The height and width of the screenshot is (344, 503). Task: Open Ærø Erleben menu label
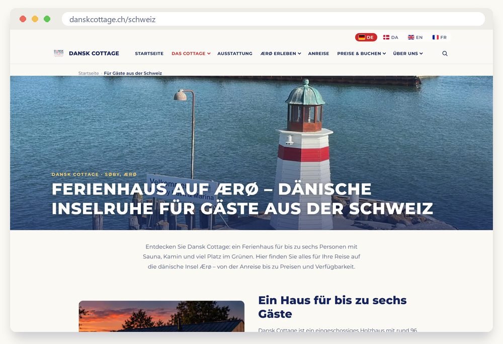click(x=278, y=53)
